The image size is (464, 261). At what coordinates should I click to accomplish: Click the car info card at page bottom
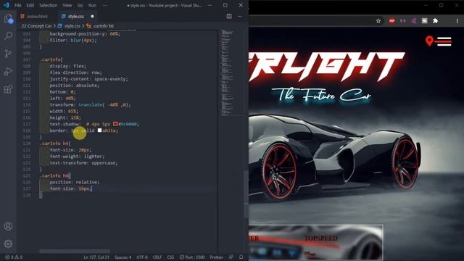pyautogui.click(x=315, y=243)
